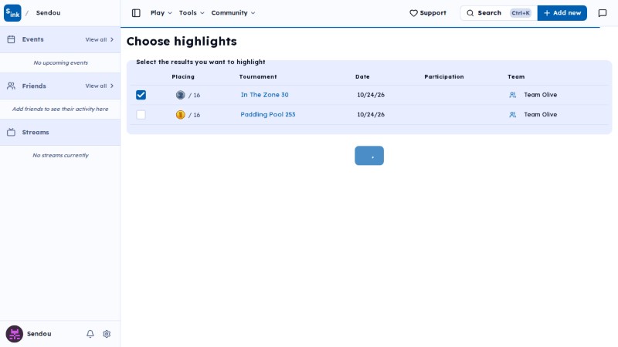Click the Sendou breadcrumb text

click(48, 13)
